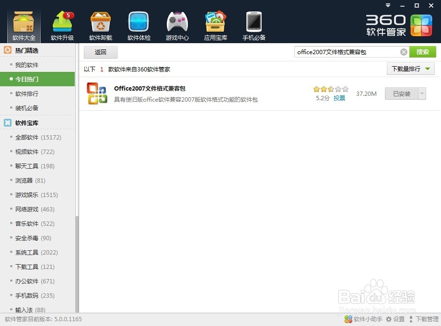Click the 5.2分 rating score text

tap(323, 98)
